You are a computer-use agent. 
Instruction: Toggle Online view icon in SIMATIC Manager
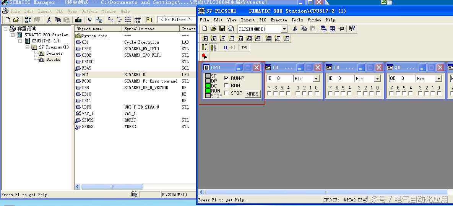click(x=99, y=19)
